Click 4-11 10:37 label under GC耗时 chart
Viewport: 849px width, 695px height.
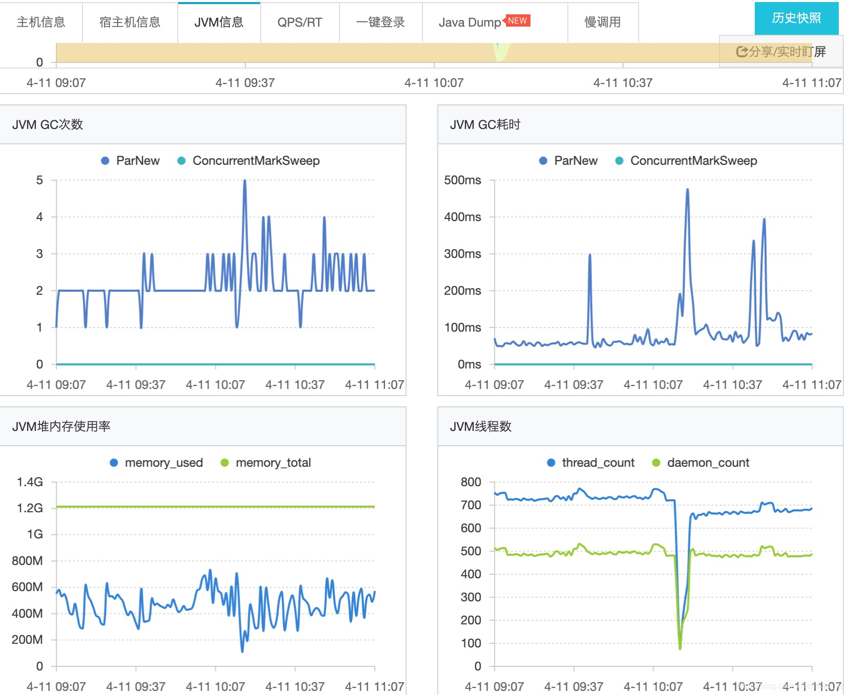(x=732, y=385)
